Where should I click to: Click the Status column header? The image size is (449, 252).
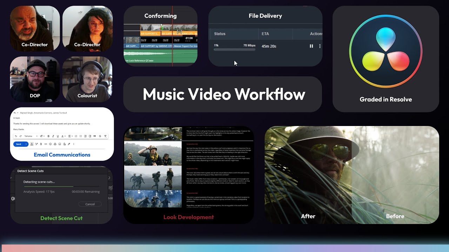point(220,34)
